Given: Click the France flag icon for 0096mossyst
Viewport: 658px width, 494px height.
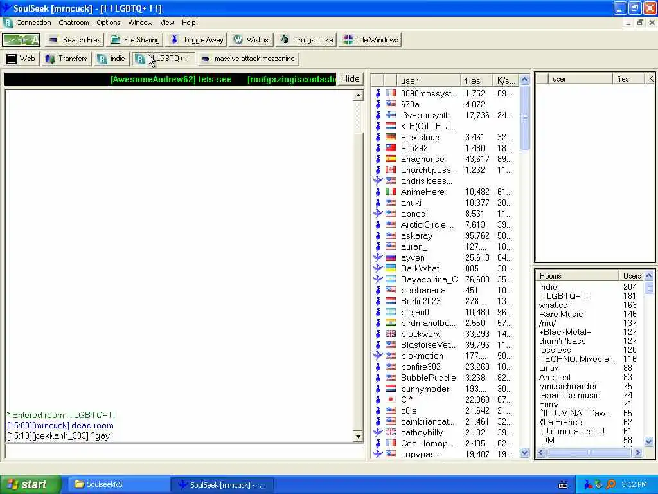Looking at the screenshot, I should click(x=391, y=93).
